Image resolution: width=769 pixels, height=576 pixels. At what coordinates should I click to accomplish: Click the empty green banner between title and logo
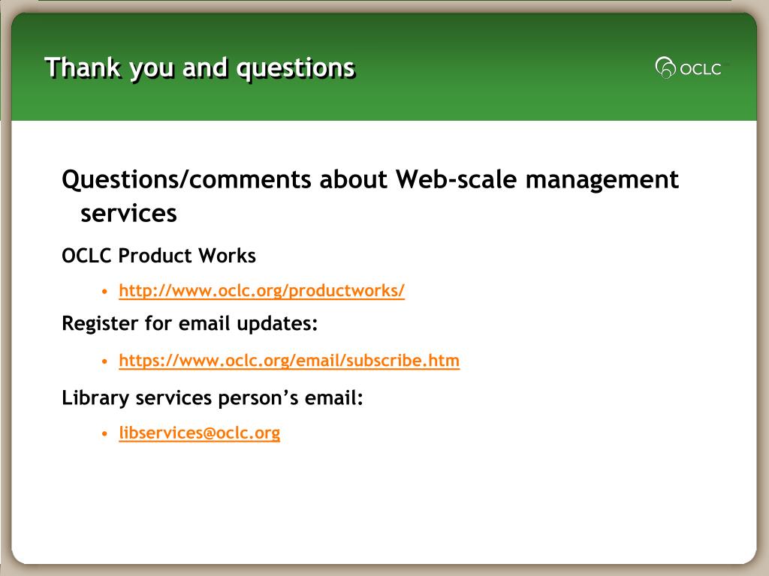click(x=505, y=67)
